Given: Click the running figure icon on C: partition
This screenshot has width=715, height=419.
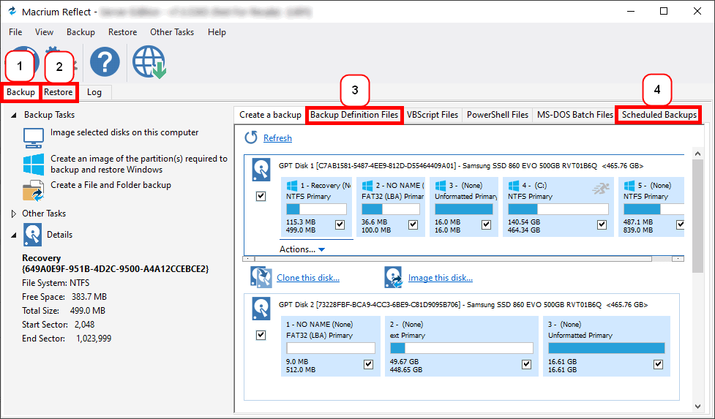Looking at the screenshot, I should (601, 188).
